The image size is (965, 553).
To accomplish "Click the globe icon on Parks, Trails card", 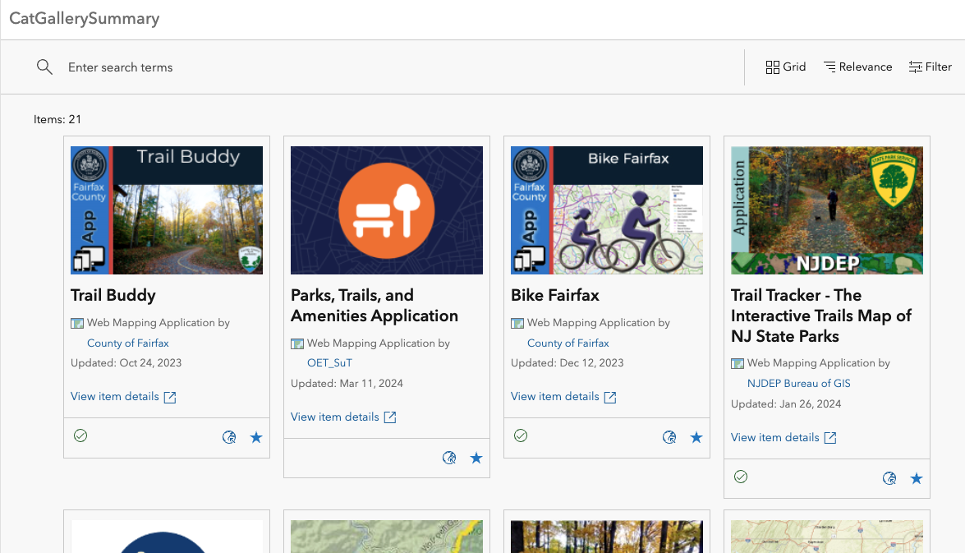I will 449,459.
